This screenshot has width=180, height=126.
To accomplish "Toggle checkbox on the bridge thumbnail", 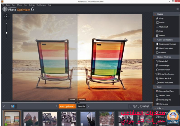I will tap(44, 124).
